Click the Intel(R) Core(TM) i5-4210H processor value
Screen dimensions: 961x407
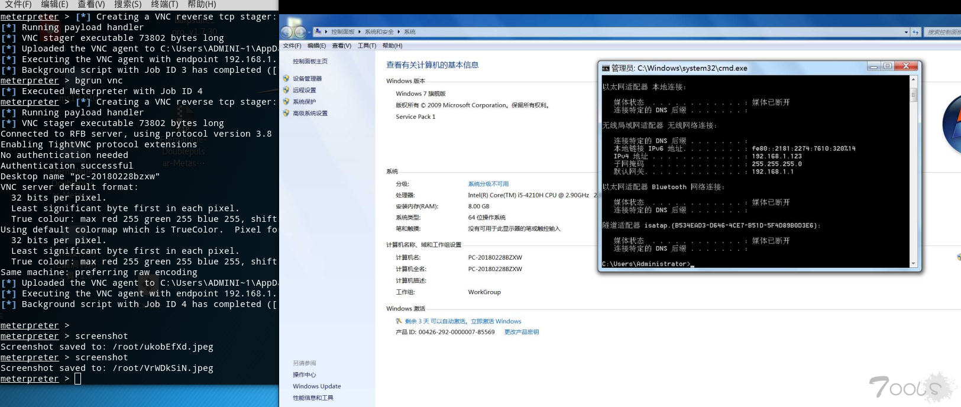click(x=528, y=195)
